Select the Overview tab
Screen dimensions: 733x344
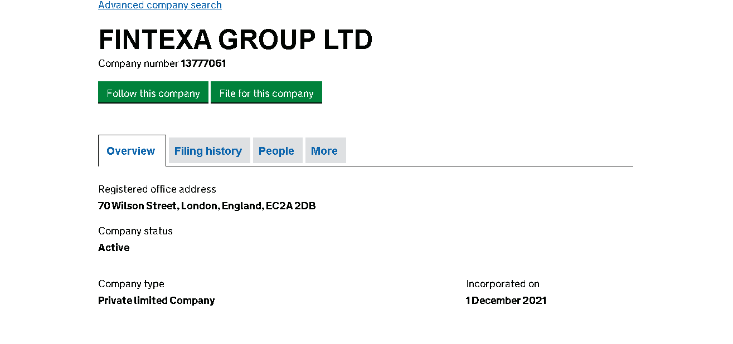(x=131, y=151)
